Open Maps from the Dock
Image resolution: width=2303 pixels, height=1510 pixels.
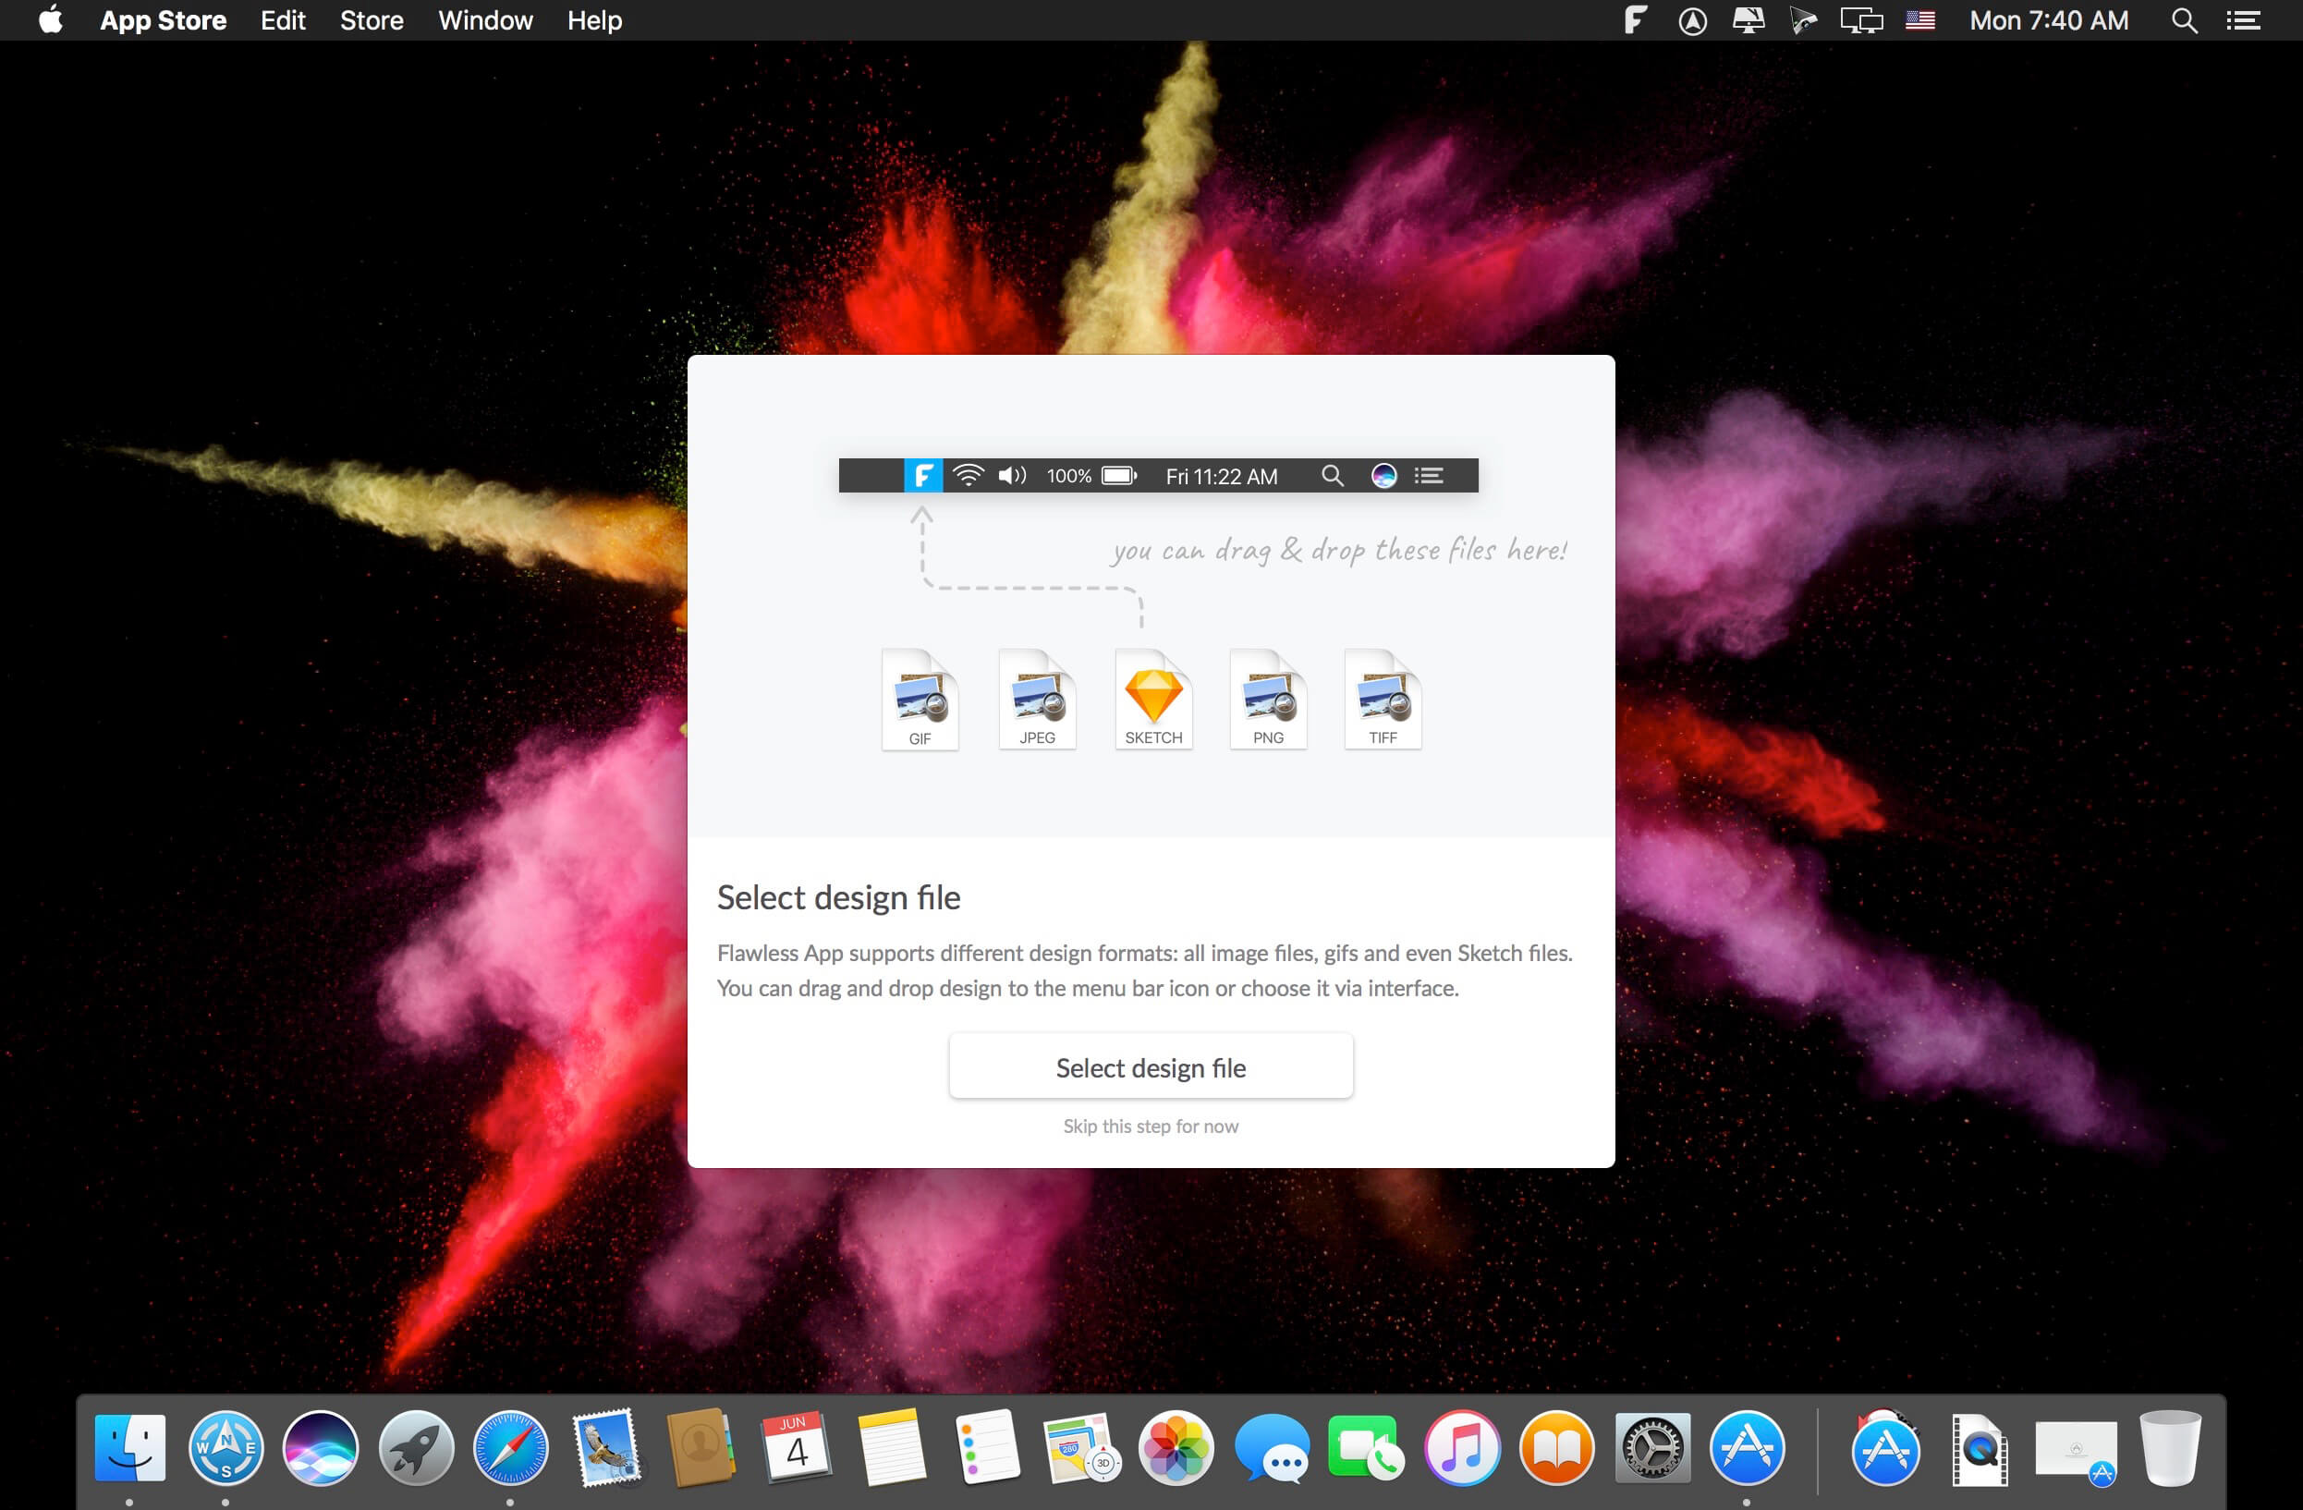pos(1082,1447)
